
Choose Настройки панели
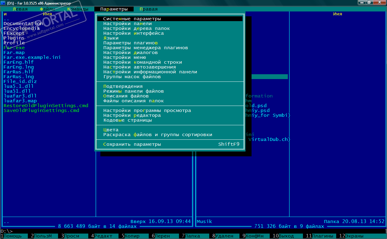[170, 24]
